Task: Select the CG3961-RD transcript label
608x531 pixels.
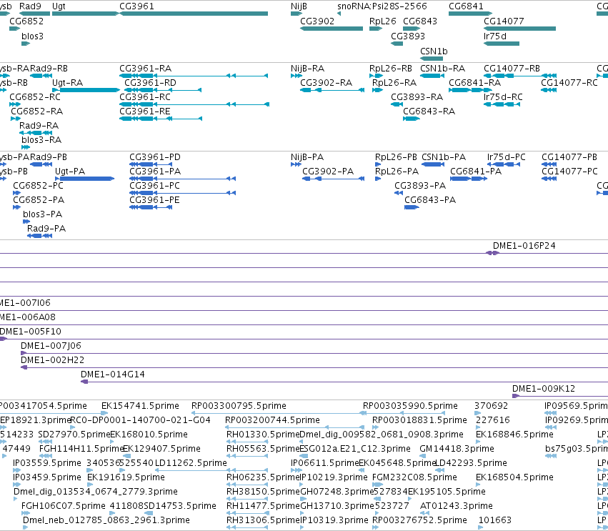Action: 151,83
